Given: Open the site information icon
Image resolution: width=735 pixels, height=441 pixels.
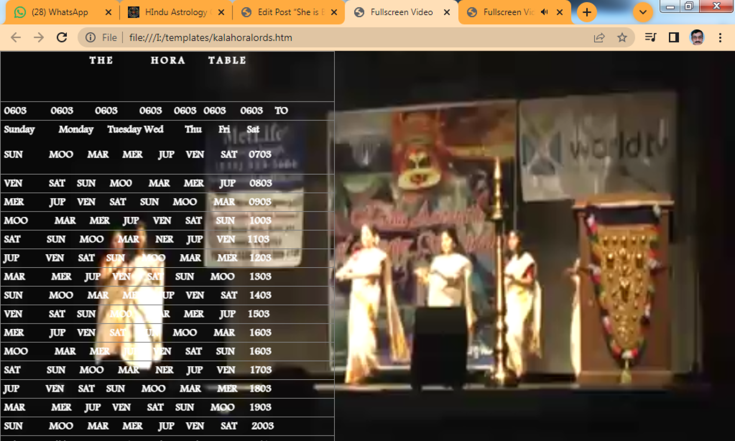Looking at the screenshot, I should tap(90, 37).
